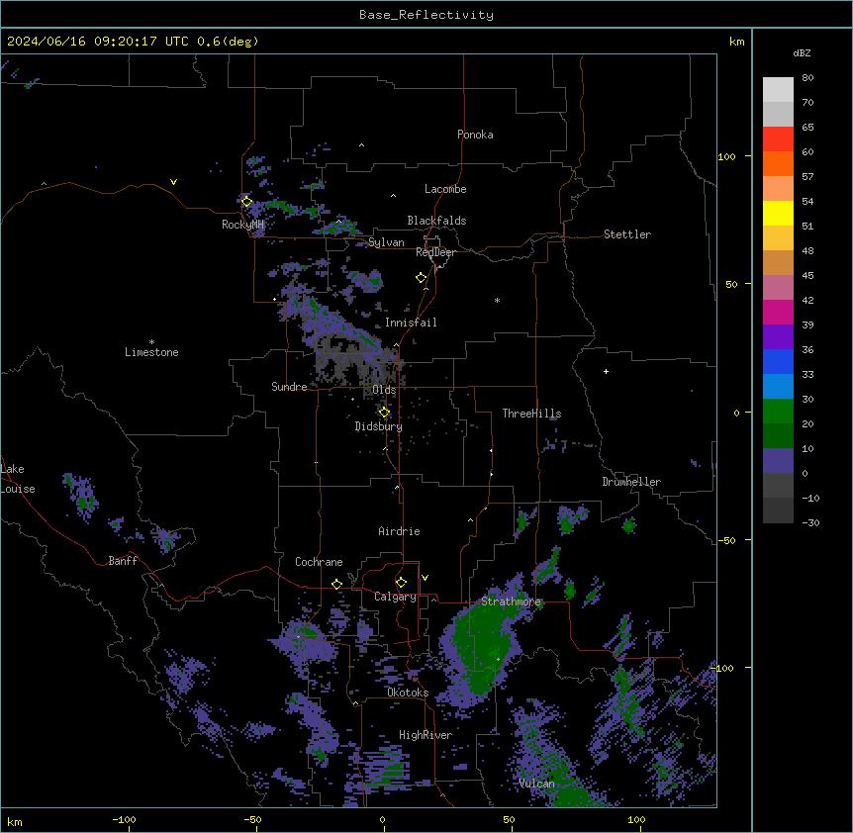Click the Didsbury city label
Viewport: 853px width, 833px height.
click(x=379, y=426)
